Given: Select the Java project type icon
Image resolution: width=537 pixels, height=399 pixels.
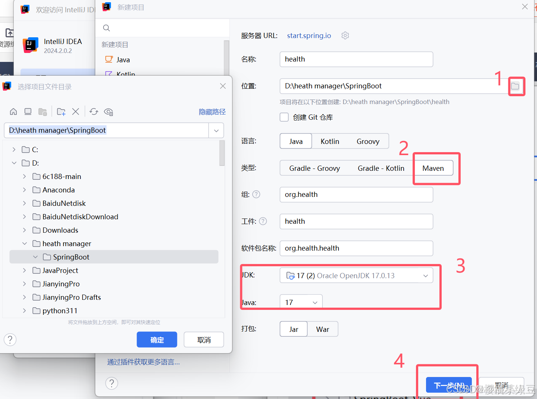Looking at the screenshot, I should tap(109, 59).
